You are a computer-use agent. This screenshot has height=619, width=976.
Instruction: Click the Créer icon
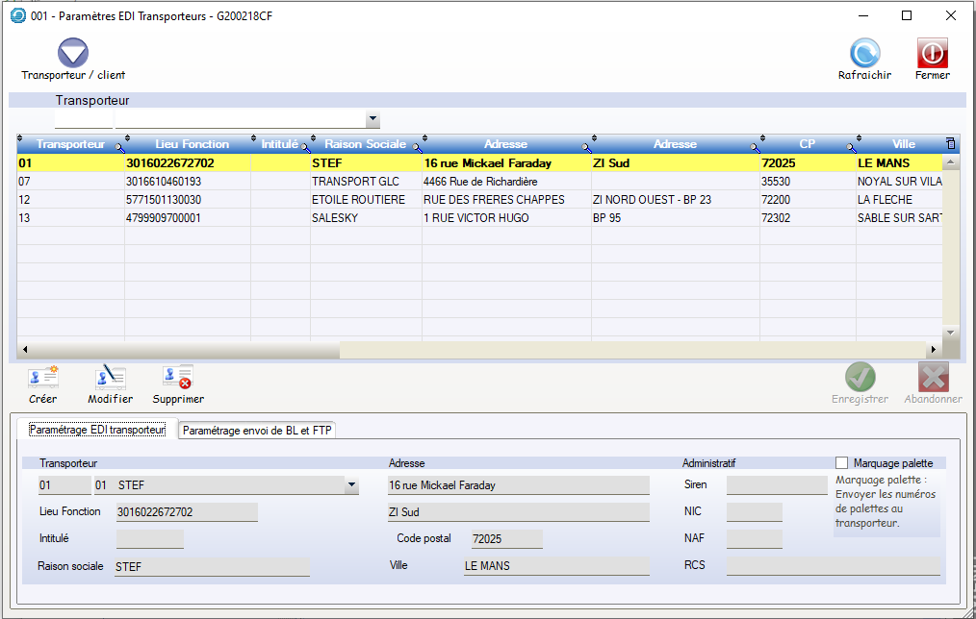(43, 377)
